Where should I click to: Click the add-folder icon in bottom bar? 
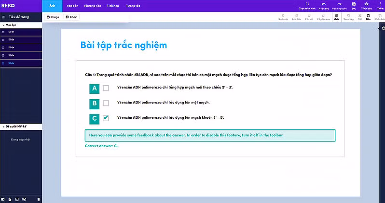(3, 199)
